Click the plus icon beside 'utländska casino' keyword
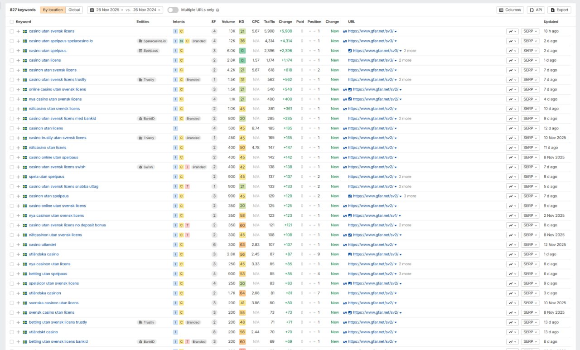 [19, 254]
